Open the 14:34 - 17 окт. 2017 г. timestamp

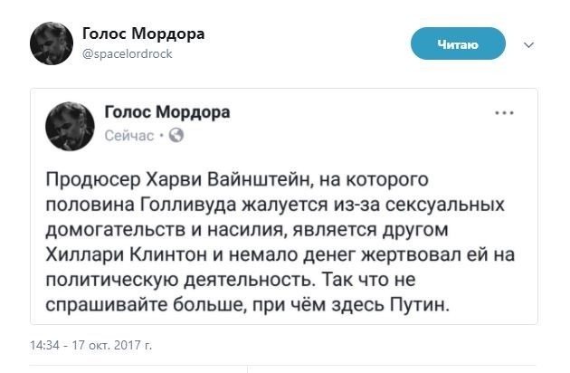91,345
